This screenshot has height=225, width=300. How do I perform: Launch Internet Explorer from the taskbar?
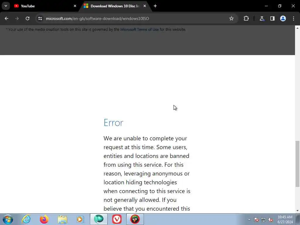[26, 219]
